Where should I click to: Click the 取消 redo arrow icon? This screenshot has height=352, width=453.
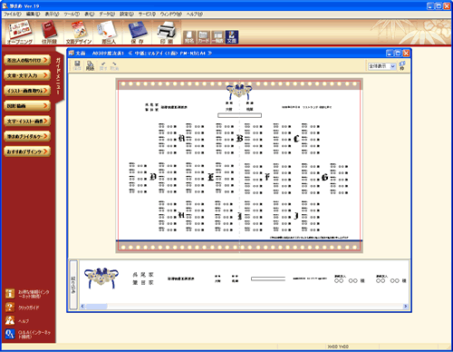(114, 65)
